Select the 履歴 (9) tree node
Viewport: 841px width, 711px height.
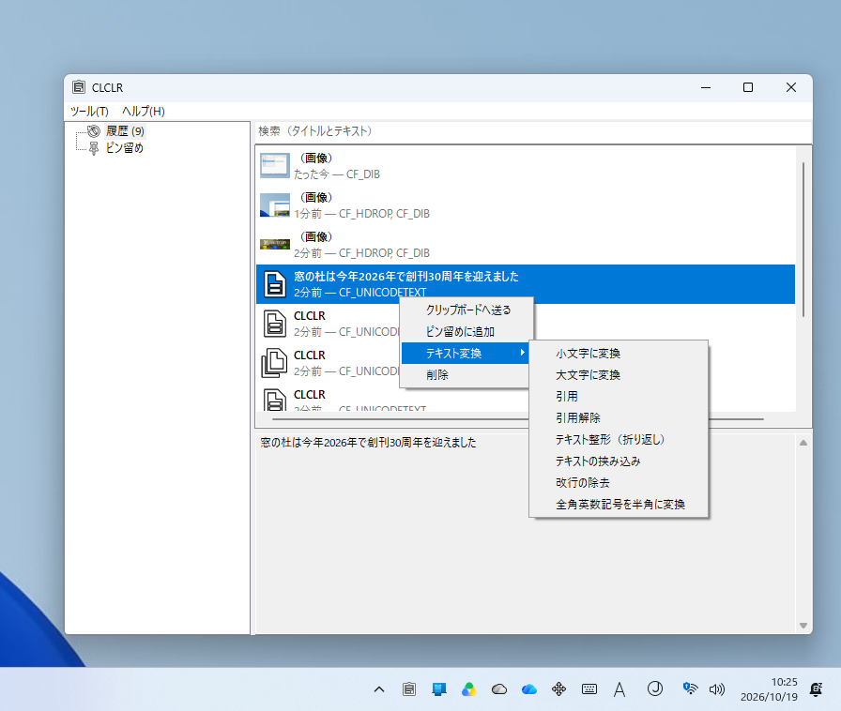click(x=125, y=130)
